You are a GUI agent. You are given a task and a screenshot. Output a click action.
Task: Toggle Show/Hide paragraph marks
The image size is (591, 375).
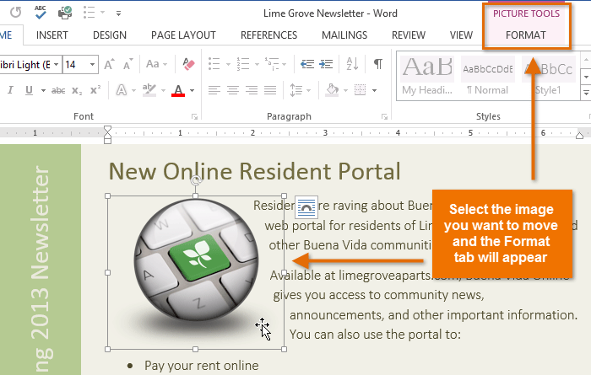click(377, 64)
